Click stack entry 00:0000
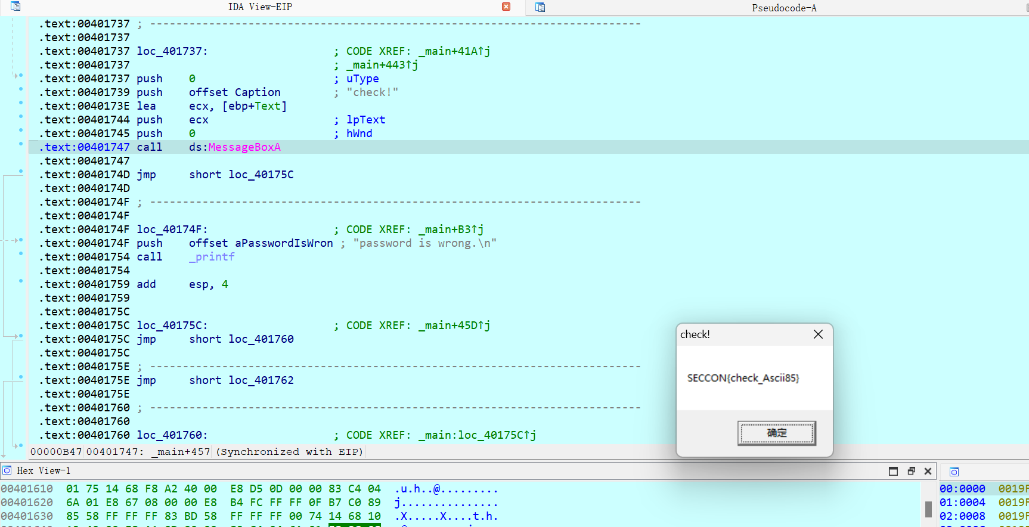The height and width of the screenshot is (527, 1029). tap(962, 489)
